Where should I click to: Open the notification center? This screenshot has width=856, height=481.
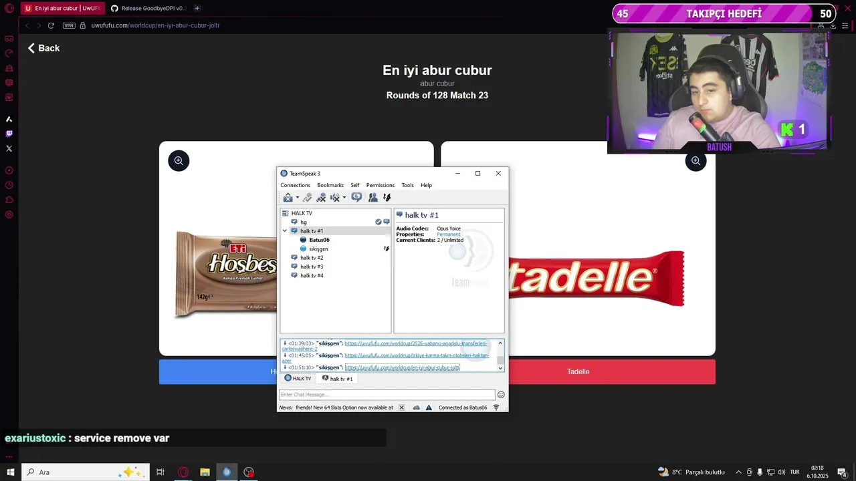coord(843,472)
